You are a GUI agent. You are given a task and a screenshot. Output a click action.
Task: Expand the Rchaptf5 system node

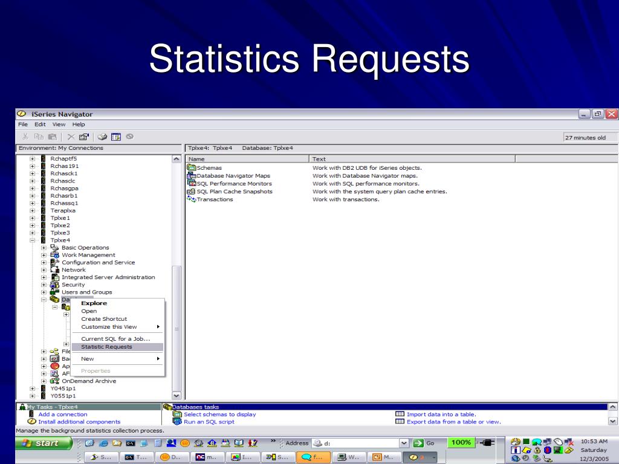(x=33, y=159)
